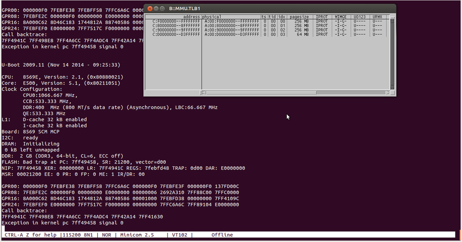Select the C:90000000--9FFFFFFF TLB entry
Viewport: 462px width, 242px height.
267,30
